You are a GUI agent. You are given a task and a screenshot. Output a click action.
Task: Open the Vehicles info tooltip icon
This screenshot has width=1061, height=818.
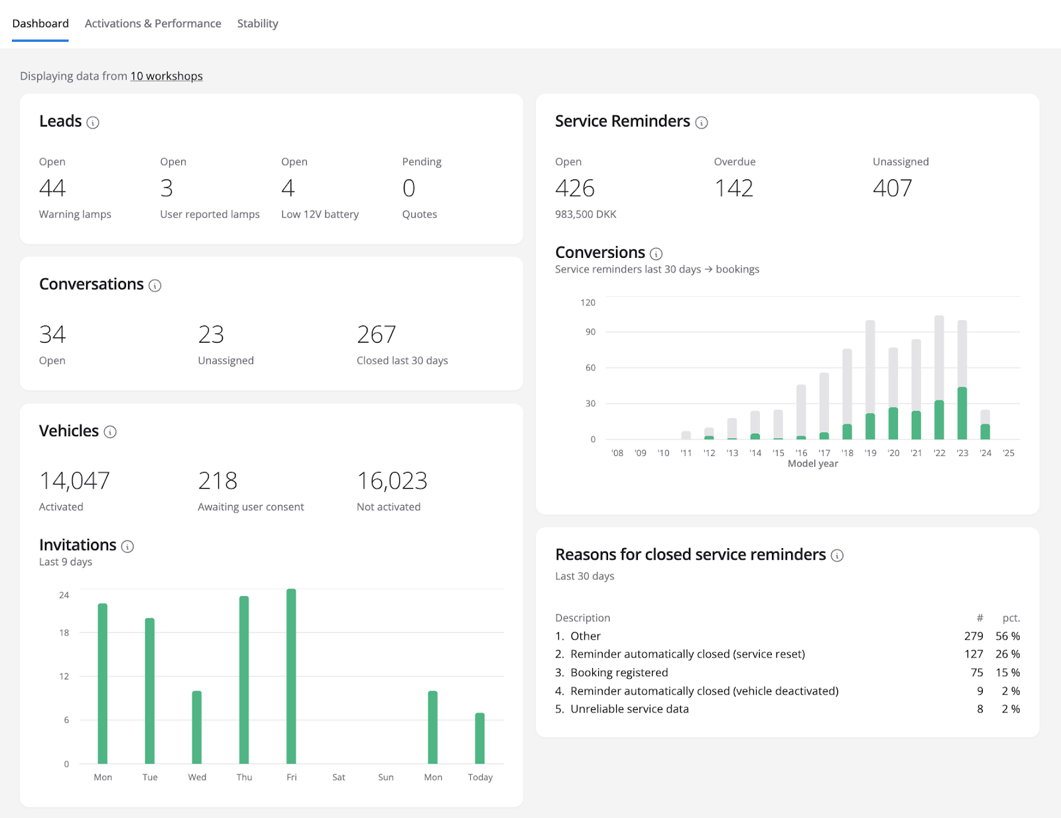point(110,432)
